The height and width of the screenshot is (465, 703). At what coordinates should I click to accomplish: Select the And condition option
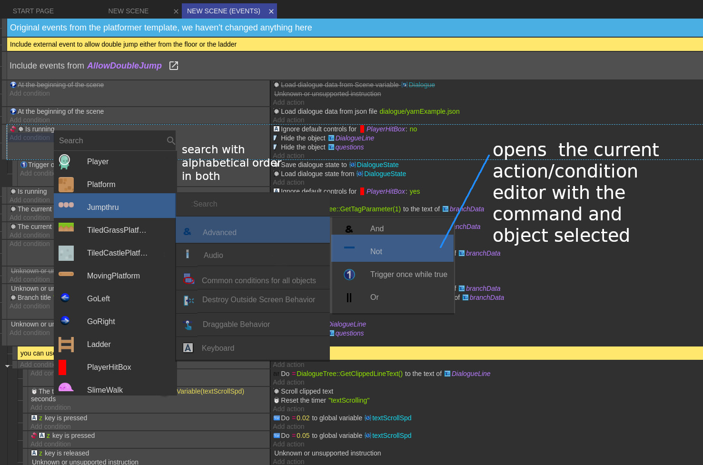click(x=376, y=228)
